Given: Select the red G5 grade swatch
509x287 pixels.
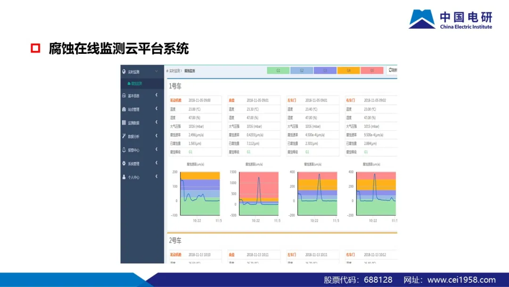Looking at the screenshot, I should click(x=372, y=70).
